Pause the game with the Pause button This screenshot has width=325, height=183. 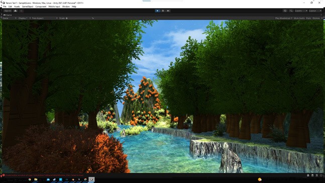pos(163,11)
